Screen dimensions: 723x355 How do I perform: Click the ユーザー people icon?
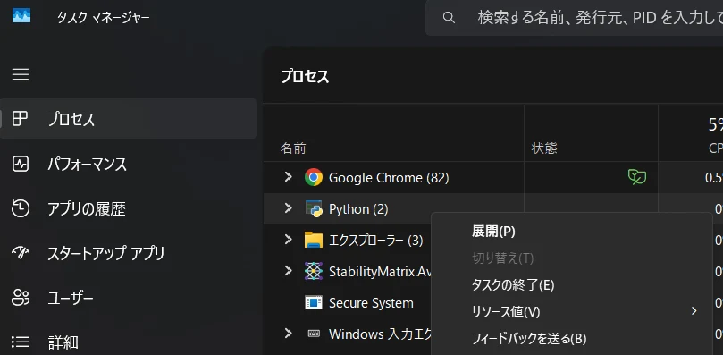pyautogui.click(x=21, y=298)
